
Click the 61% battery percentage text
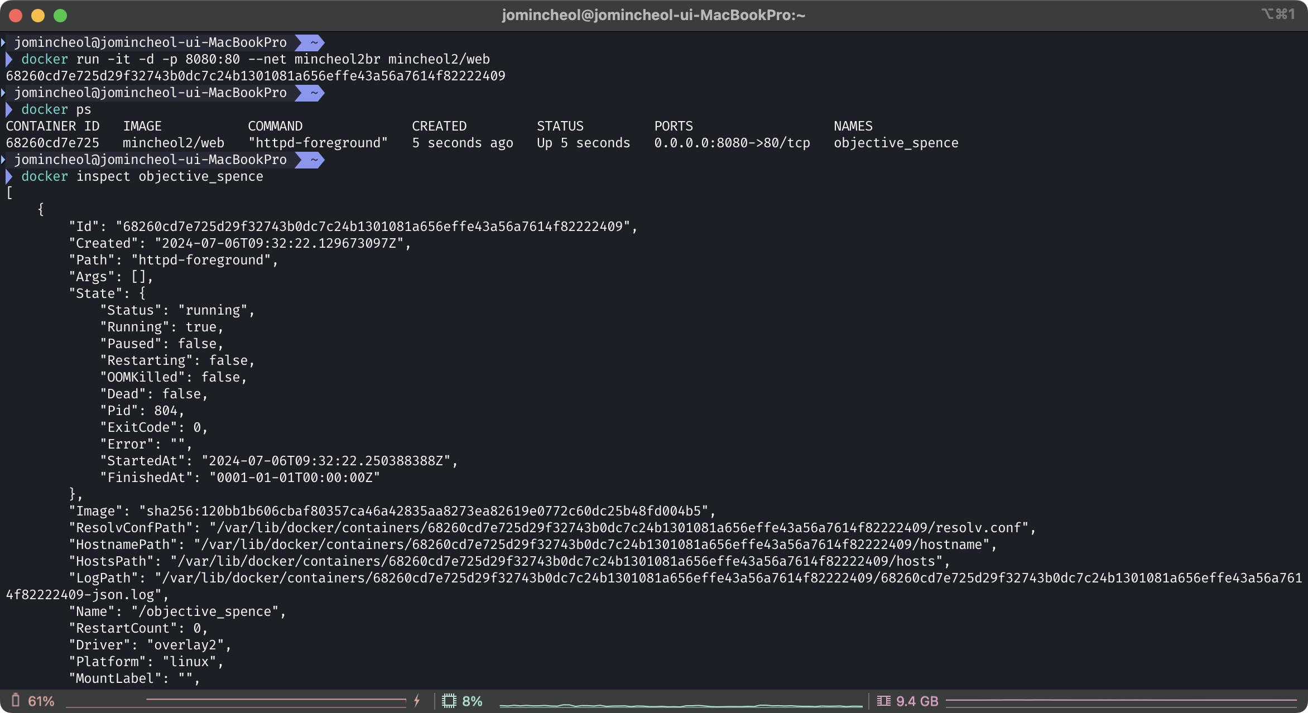tap(41, 701)
